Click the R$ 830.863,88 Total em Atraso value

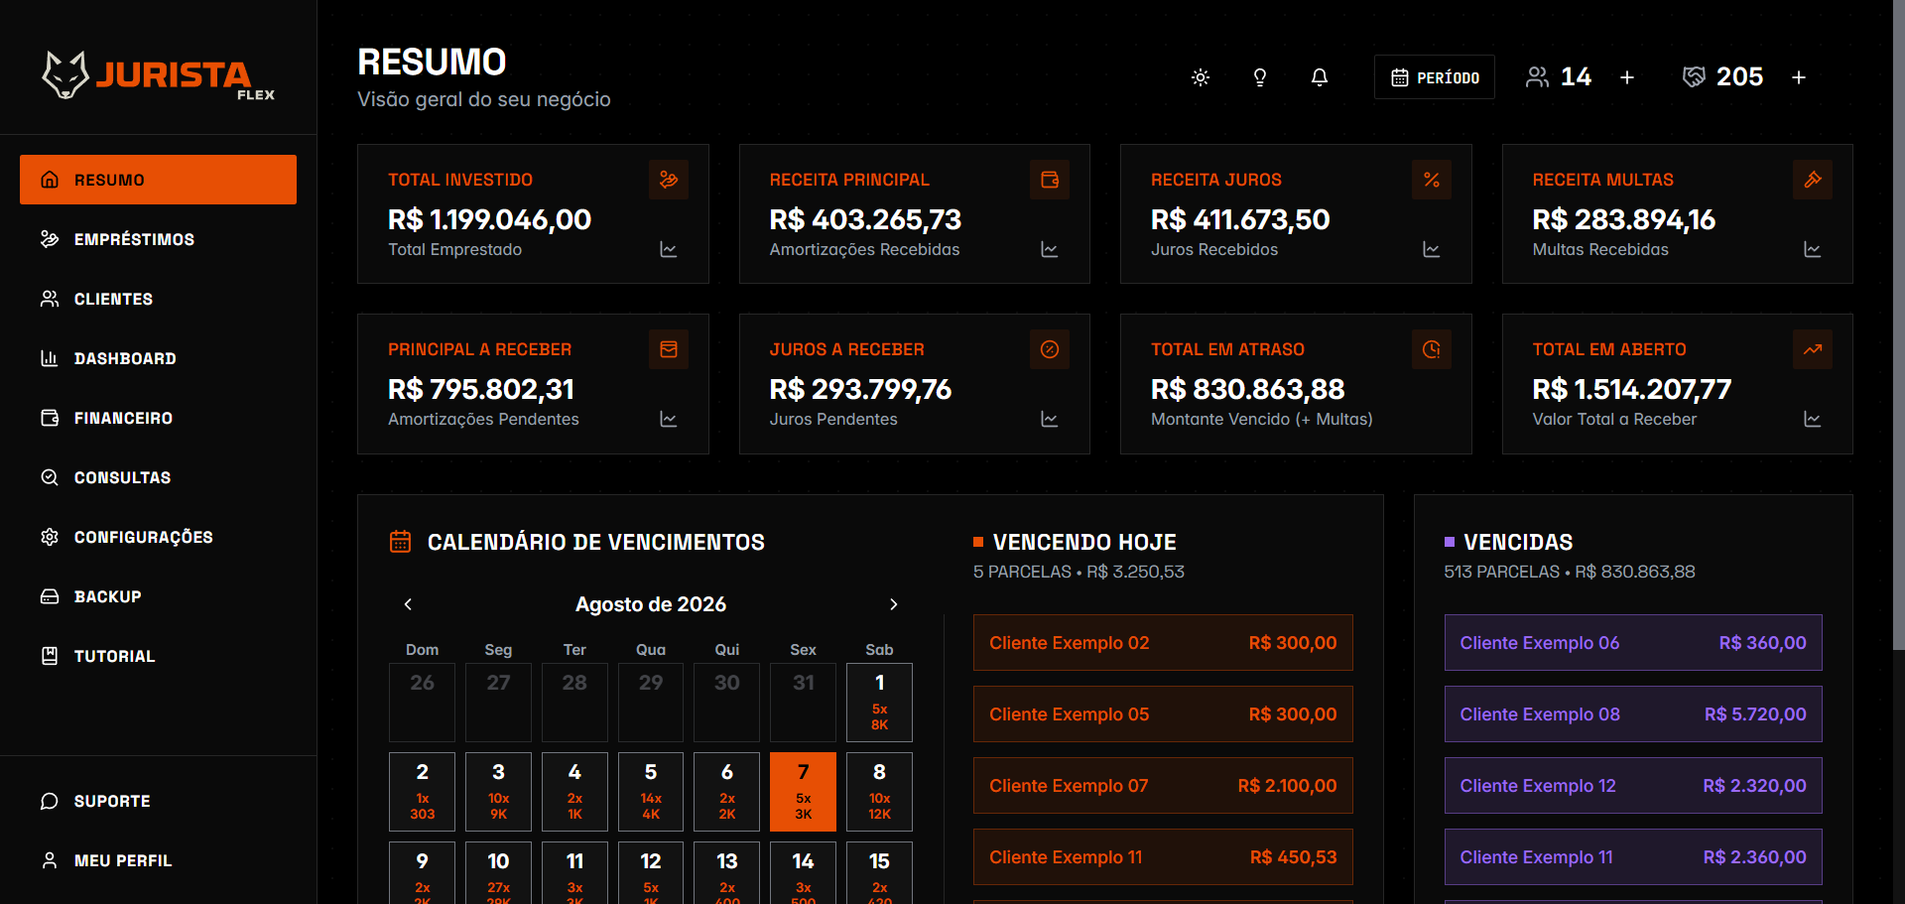[x=1247, y=389]
